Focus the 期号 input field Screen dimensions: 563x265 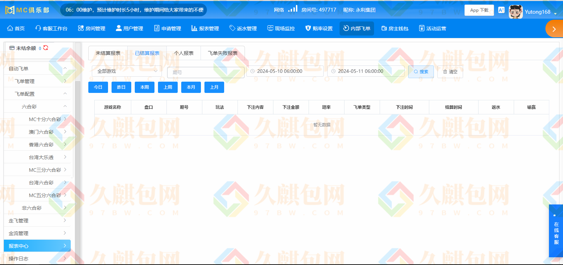point(206,72)
